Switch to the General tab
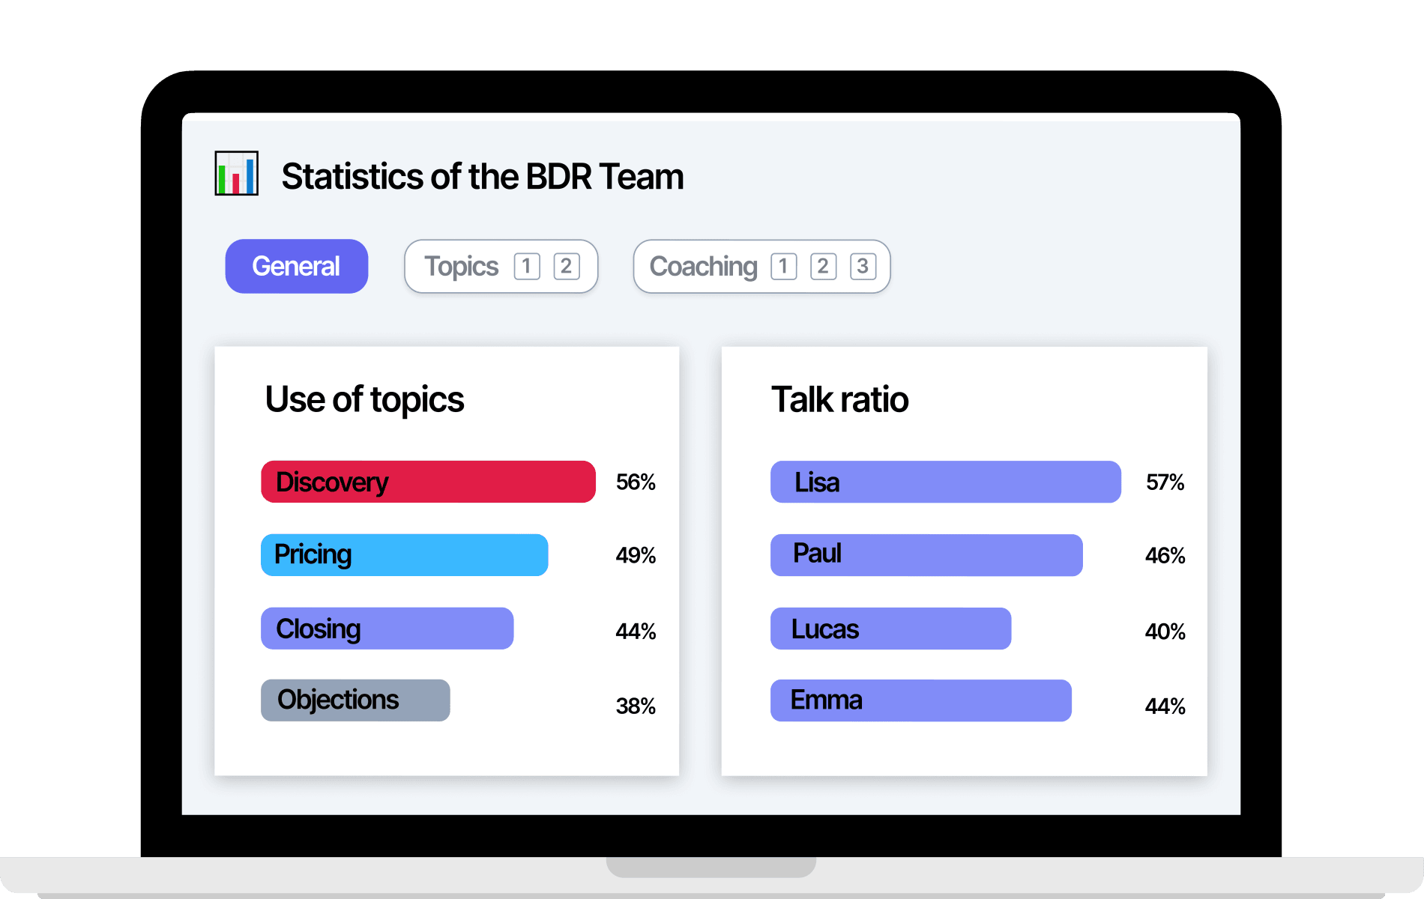1424x899 pixels. point(297,266)
